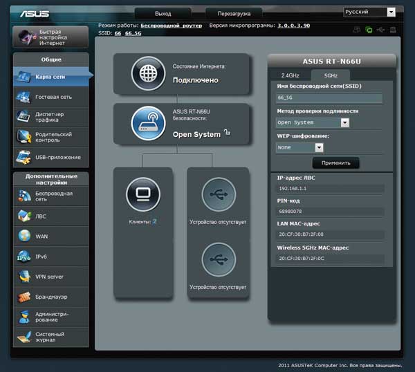Click the IP address 192.168.1.1 value
The width and height of the screenshot is (415, 372).
293,188
